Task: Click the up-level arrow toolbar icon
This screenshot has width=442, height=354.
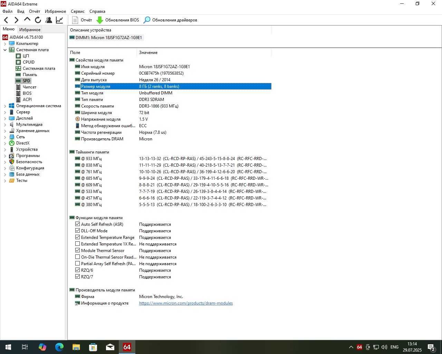Action: pos(27,20)
